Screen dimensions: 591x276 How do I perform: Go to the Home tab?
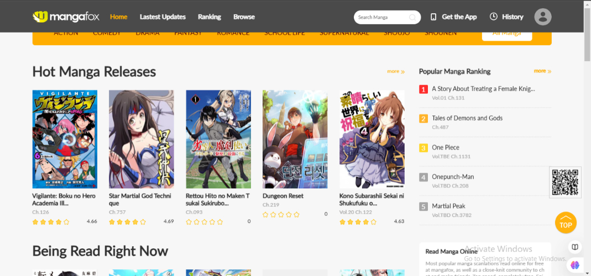click(x=119, y=17)
